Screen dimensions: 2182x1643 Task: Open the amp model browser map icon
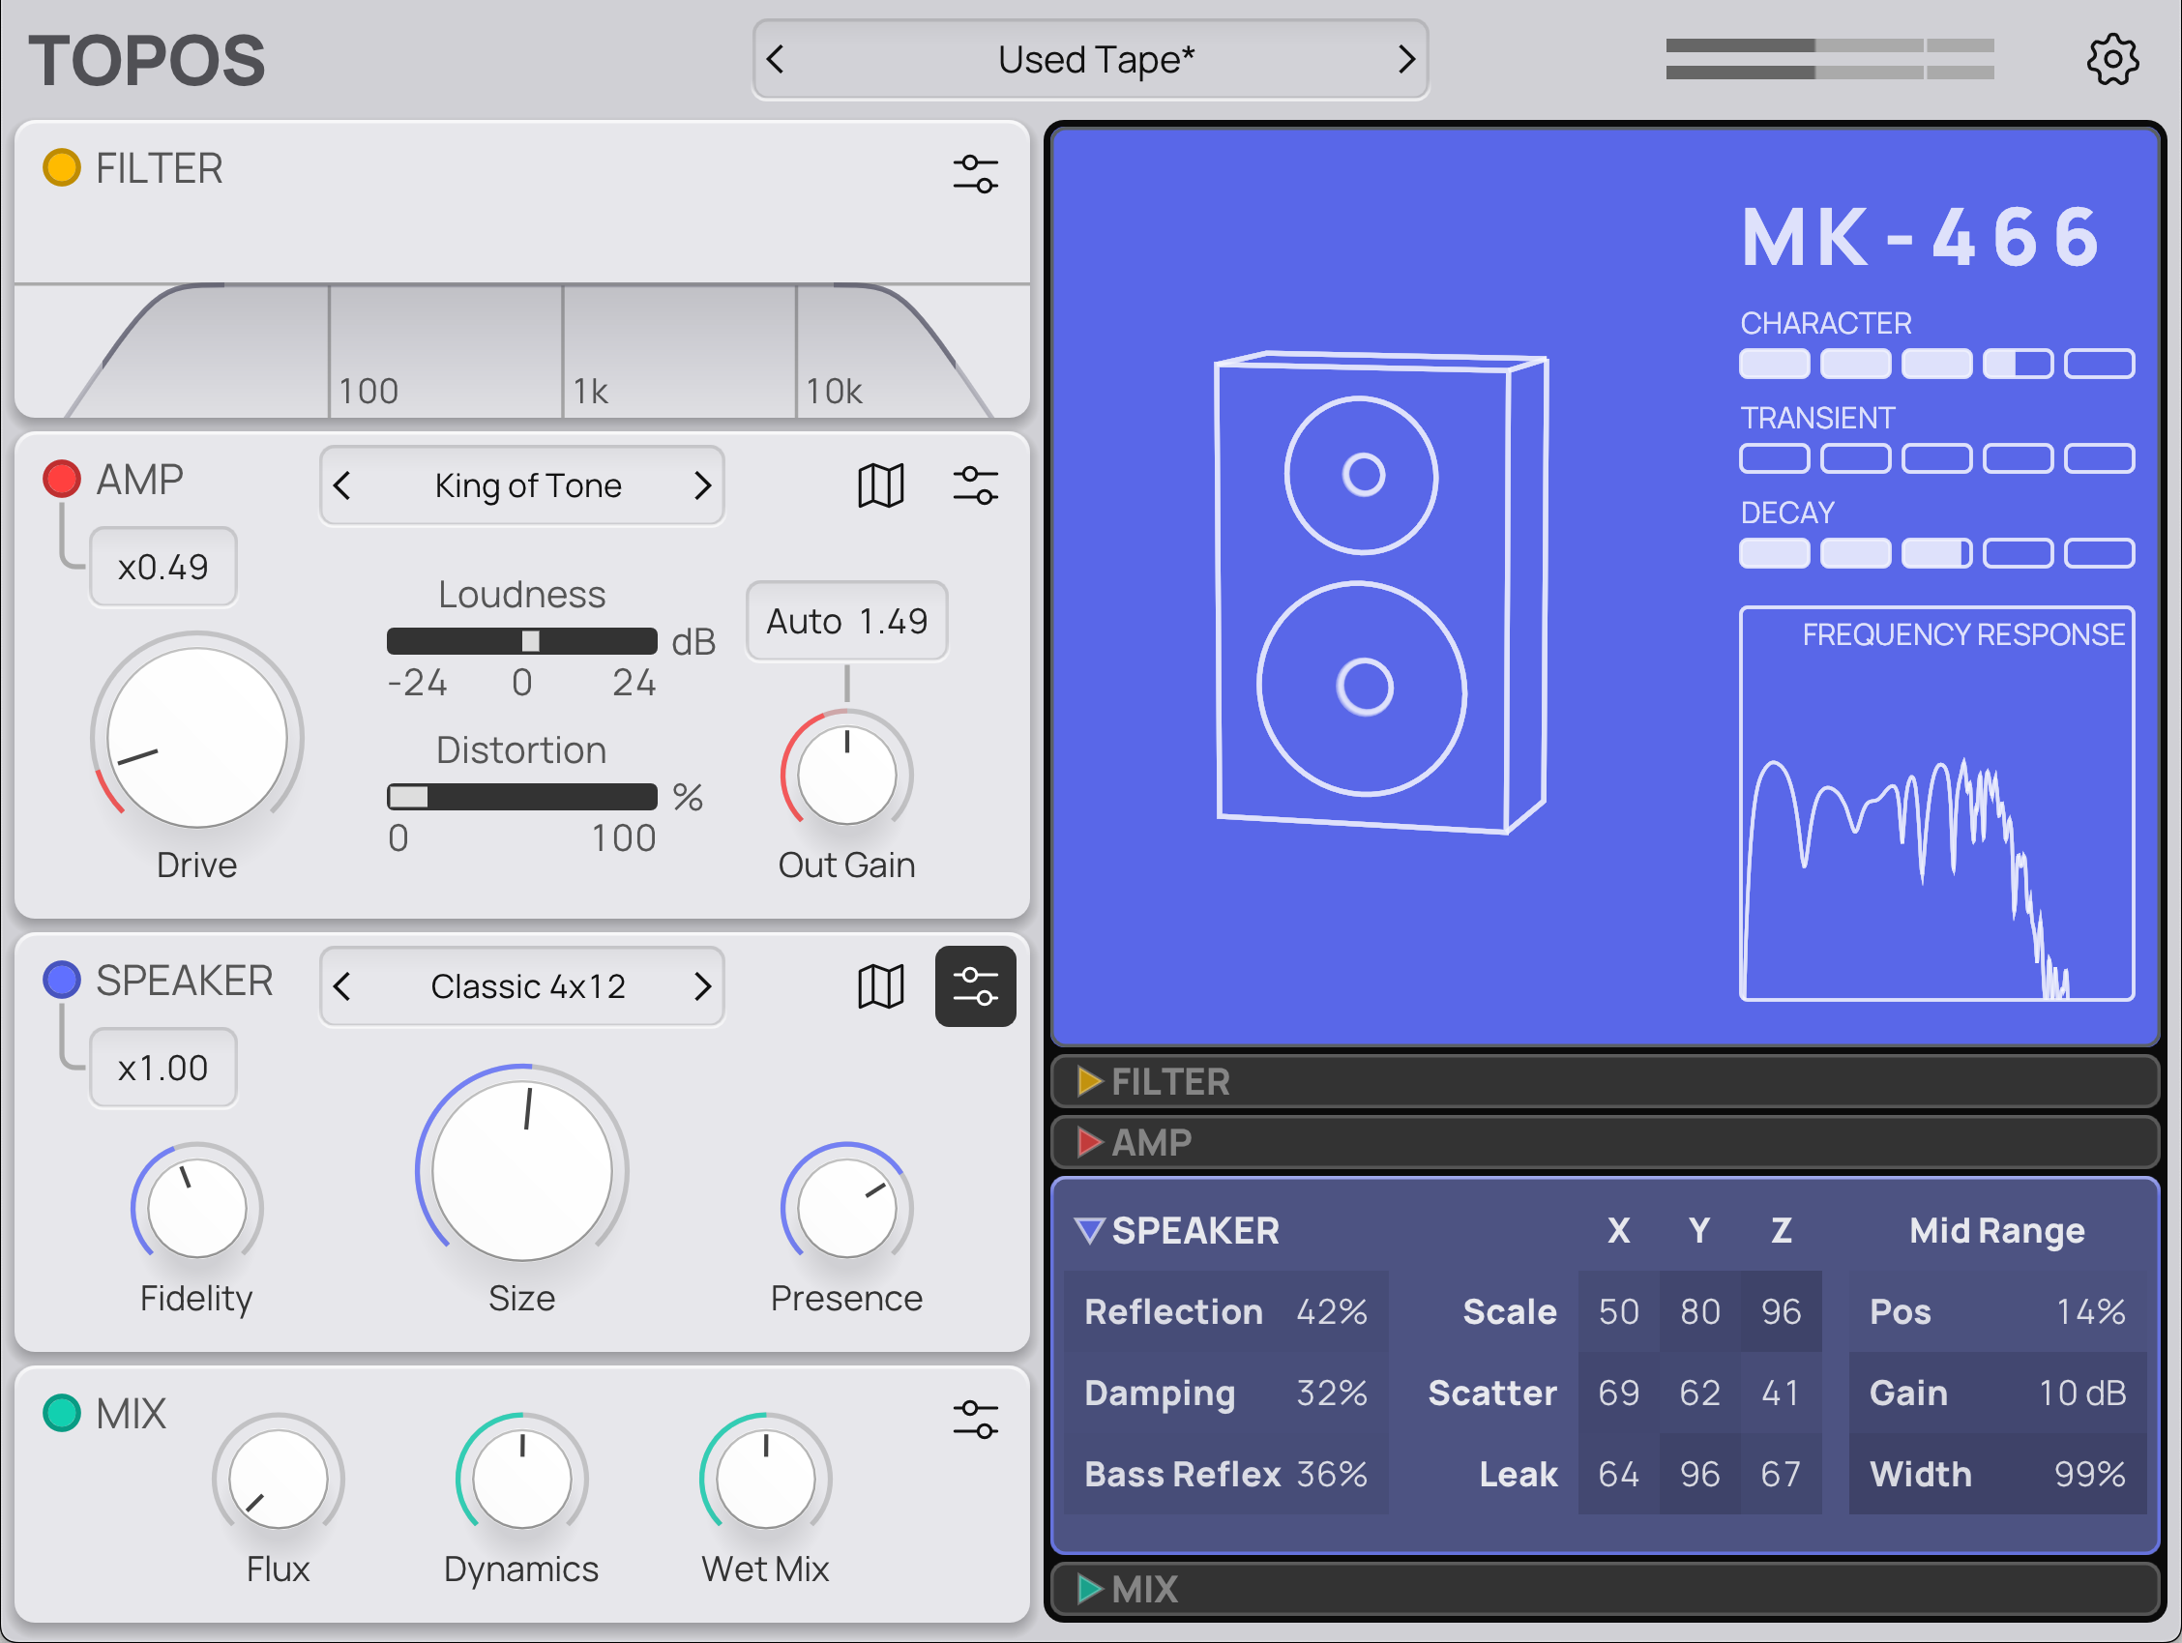click(881, 485)
